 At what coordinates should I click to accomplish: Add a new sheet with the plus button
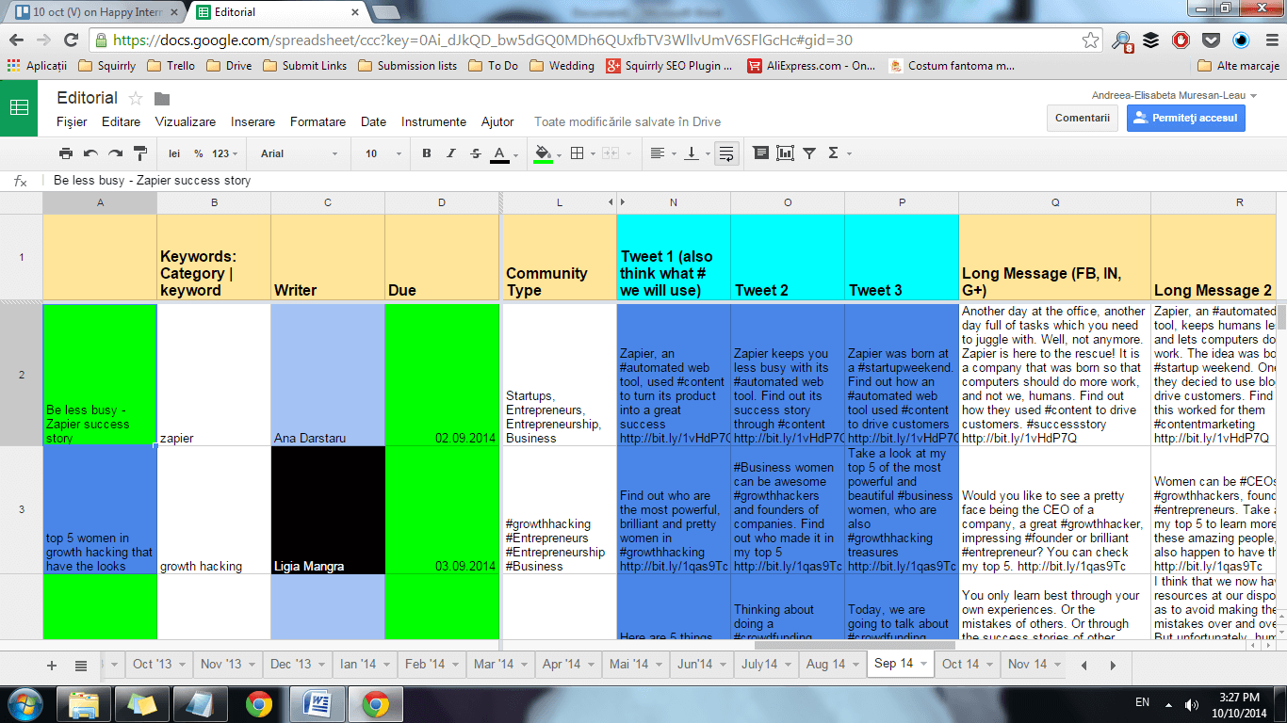tap(52, 665)
